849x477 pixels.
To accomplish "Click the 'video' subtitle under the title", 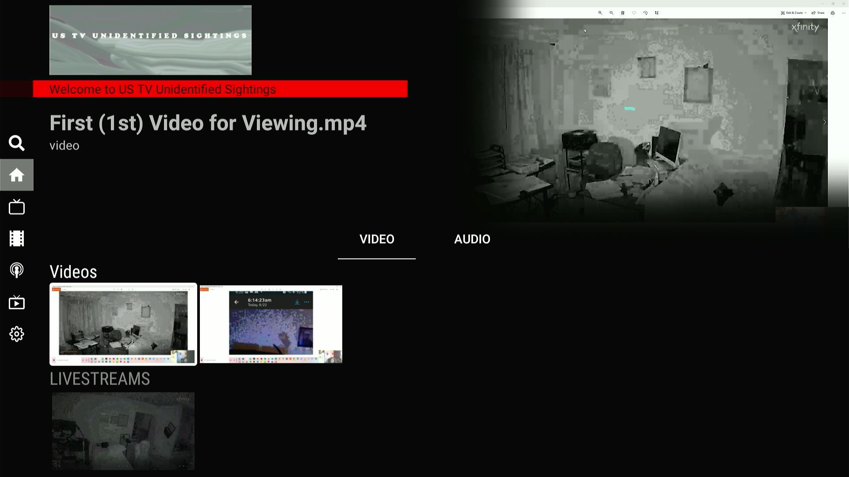I will (65, 146).
